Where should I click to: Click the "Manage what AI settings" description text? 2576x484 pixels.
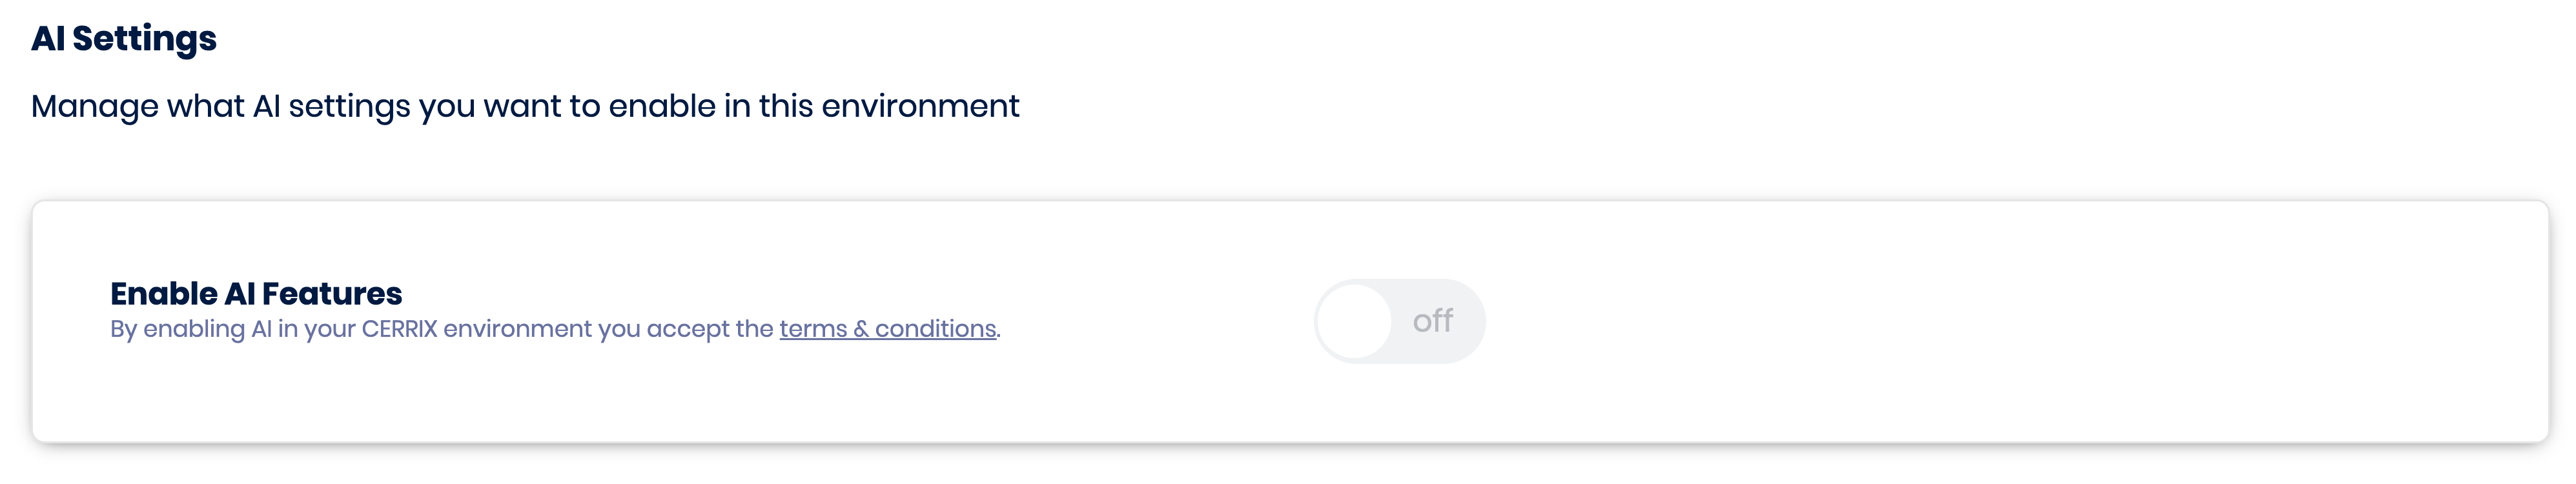(x=525, y=106)
